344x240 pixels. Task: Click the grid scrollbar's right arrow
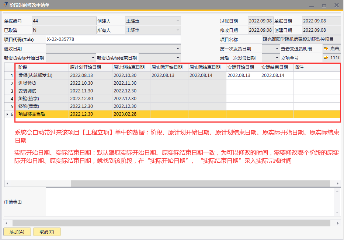click(338, 183)
